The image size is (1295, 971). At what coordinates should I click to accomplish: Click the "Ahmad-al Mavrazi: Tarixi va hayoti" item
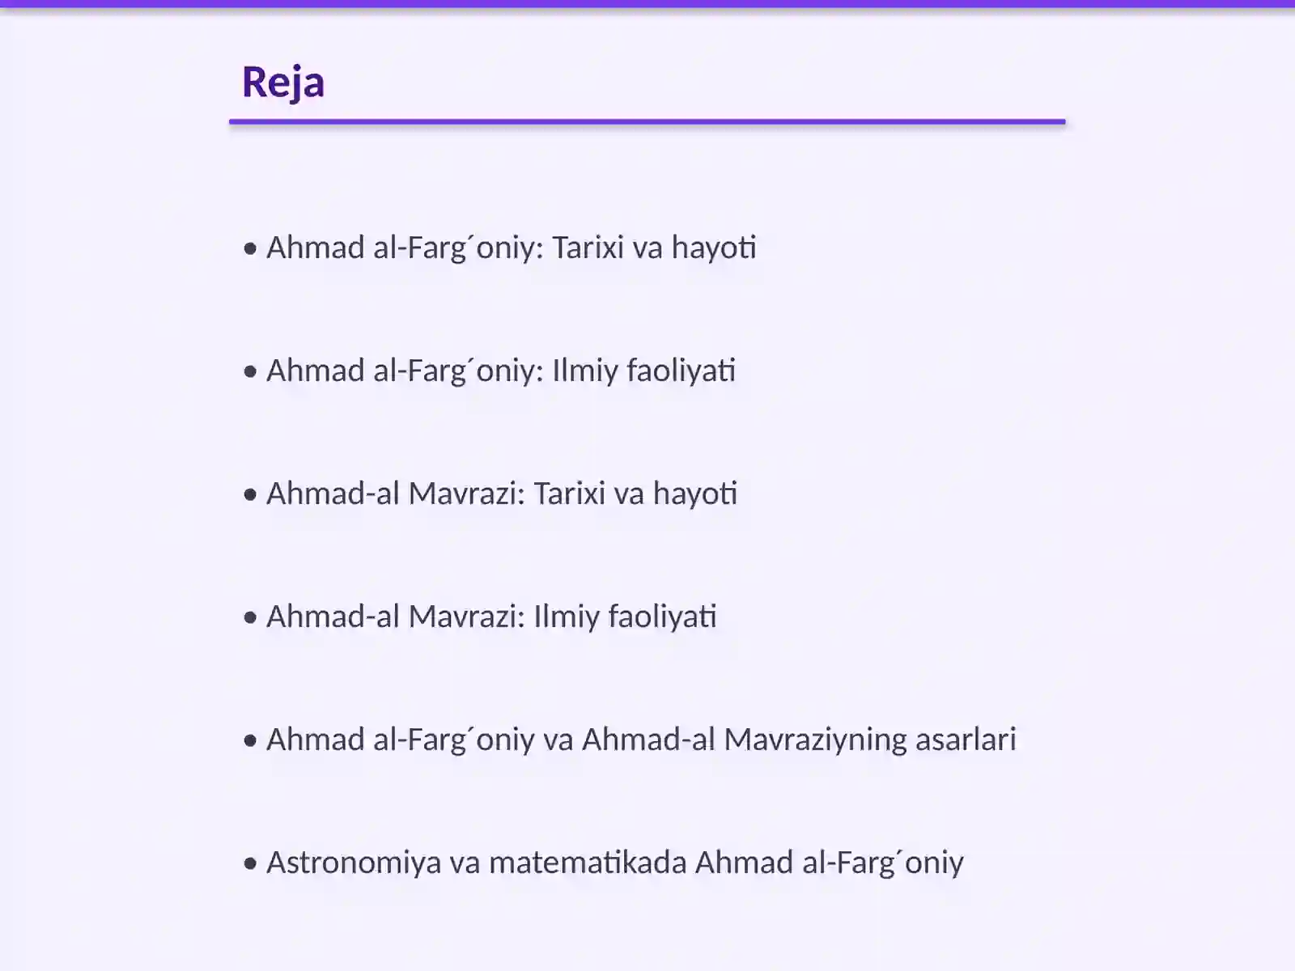tap(490, 494)
